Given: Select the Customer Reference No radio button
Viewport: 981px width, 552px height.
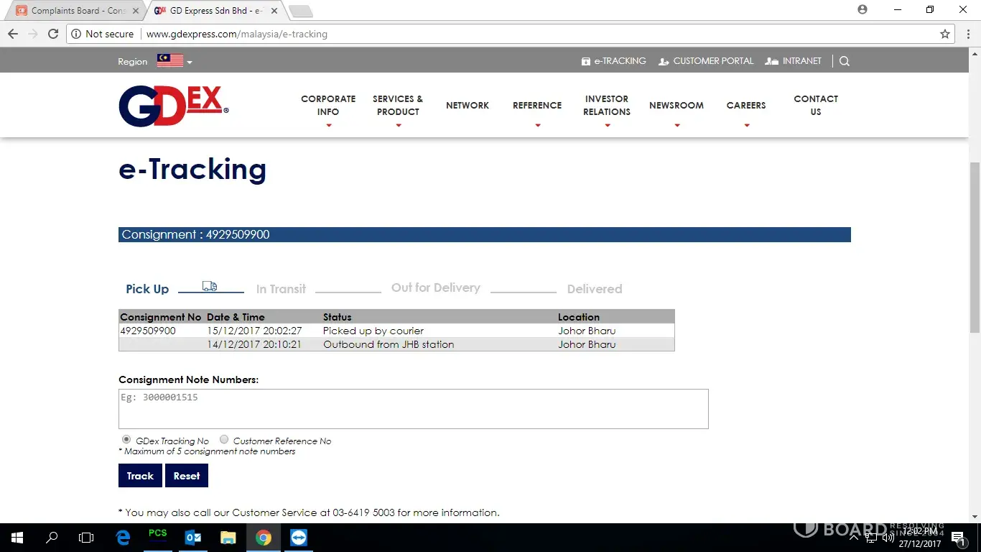Looking at the screenshot, I should click(224, 439).
